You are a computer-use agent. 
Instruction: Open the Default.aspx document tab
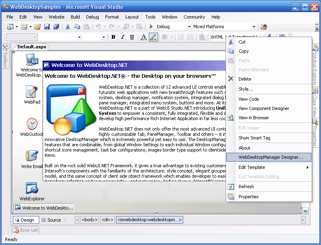[32, 47]
